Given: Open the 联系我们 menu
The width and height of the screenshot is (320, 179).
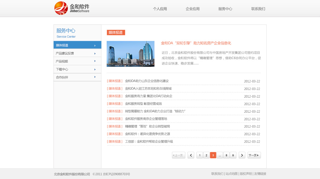Looking at the screenshot, I should tap(258, 9).
